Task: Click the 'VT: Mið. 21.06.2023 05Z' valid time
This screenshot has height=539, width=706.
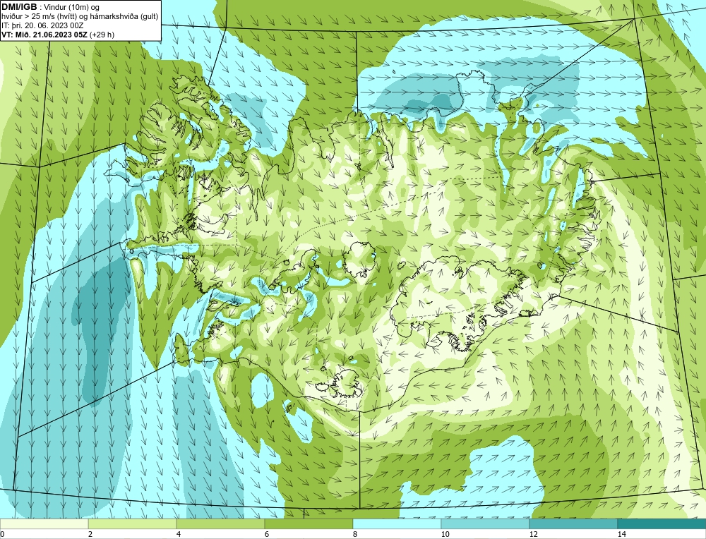Action: click(x=44, y=35)
